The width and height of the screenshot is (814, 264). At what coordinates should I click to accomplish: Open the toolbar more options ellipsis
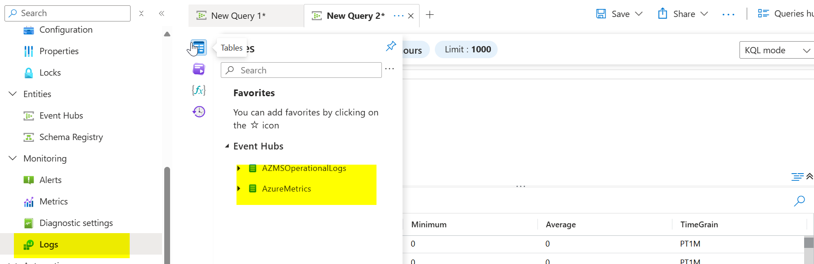pos(728,15)
